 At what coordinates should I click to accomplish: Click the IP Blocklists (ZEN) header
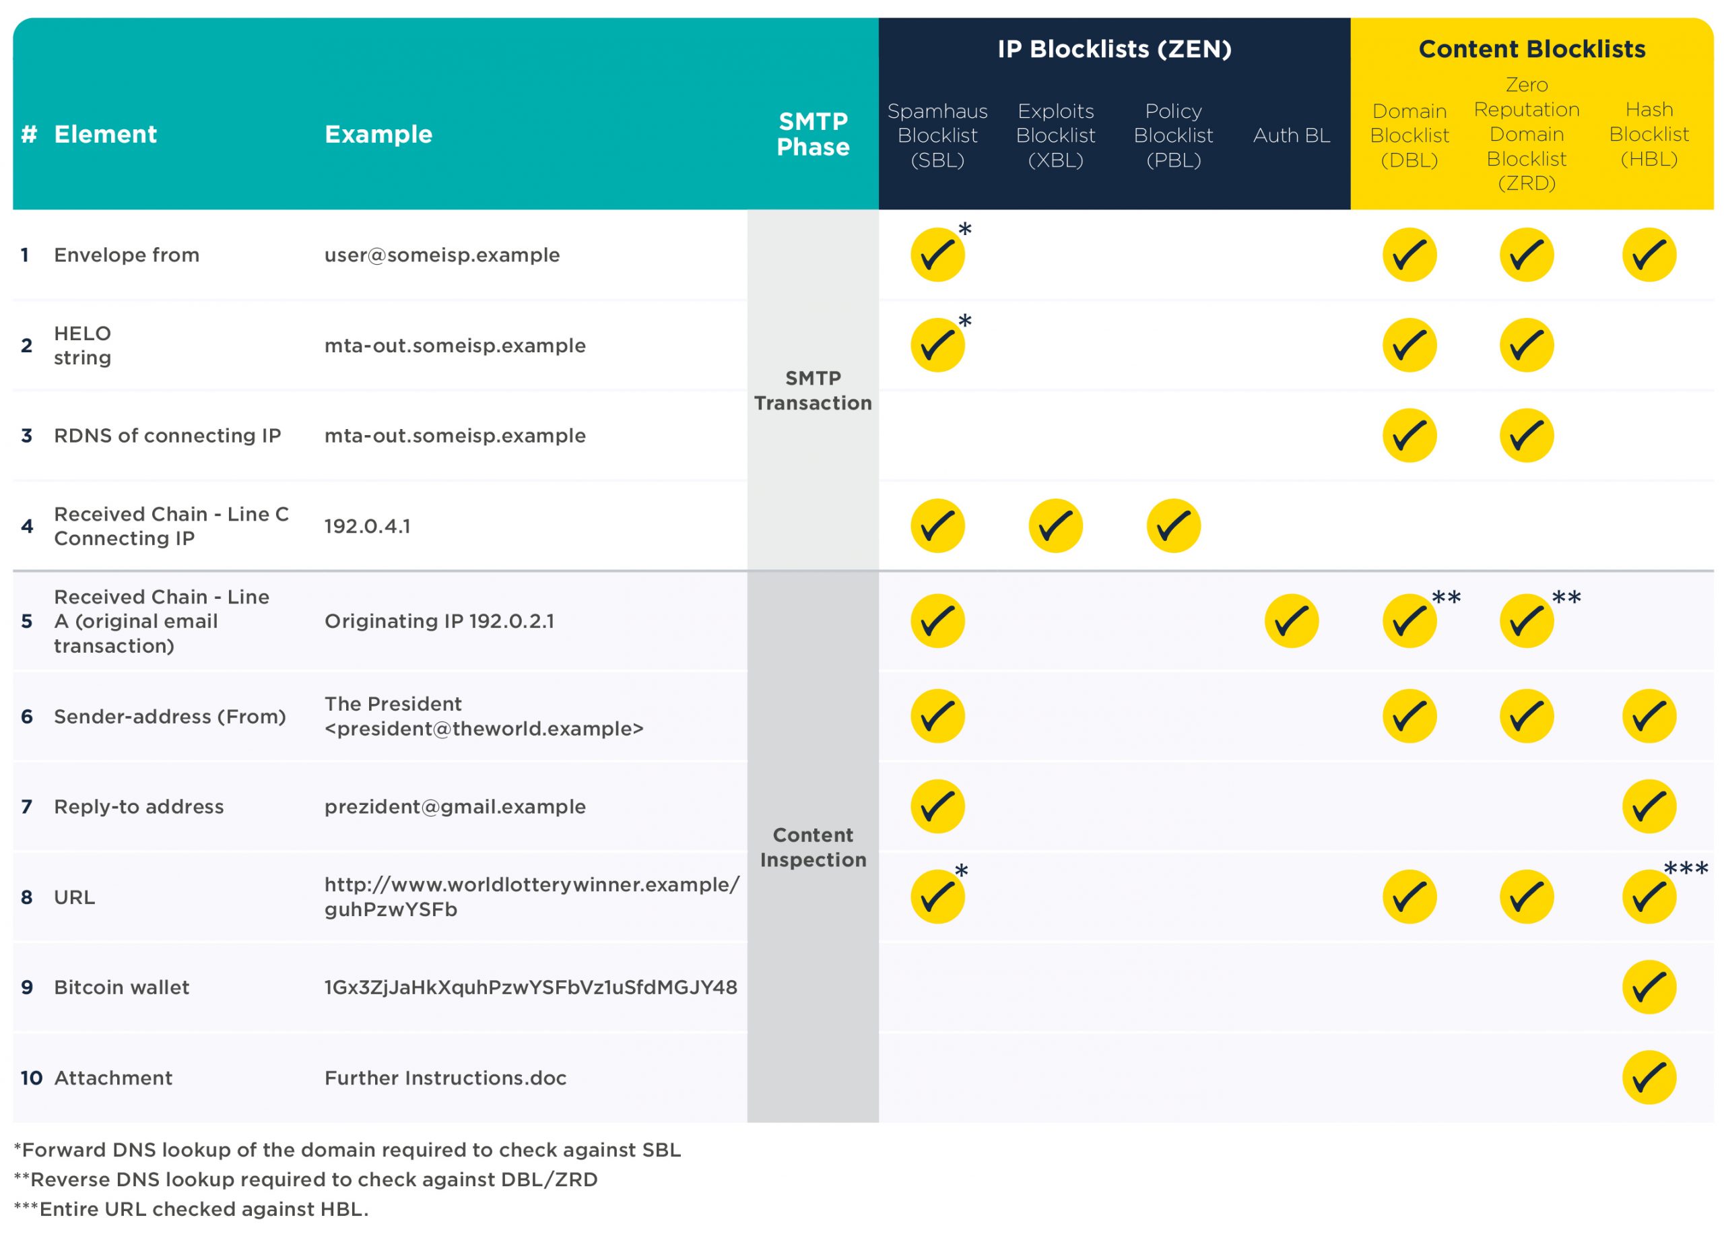[1114, 49]
